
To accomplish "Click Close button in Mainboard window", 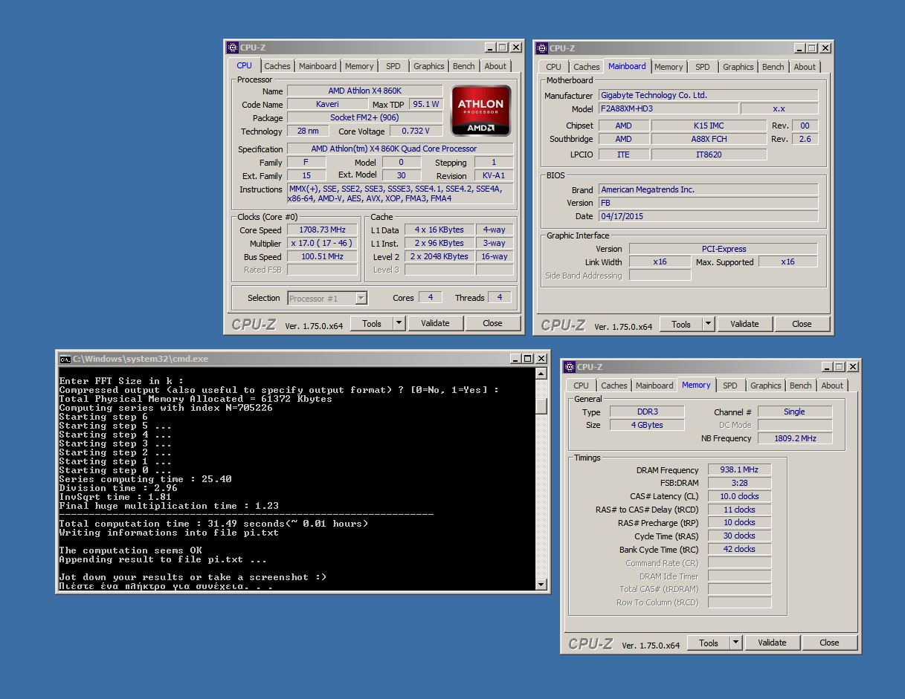I will (x=802, y=324).
